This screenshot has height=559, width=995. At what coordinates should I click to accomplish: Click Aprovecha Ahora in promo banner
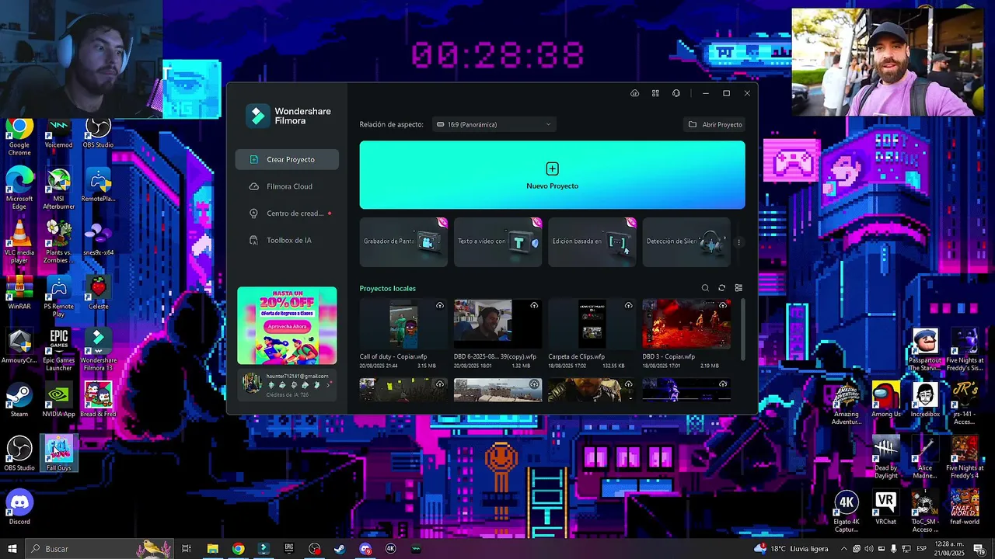point(287,327)
